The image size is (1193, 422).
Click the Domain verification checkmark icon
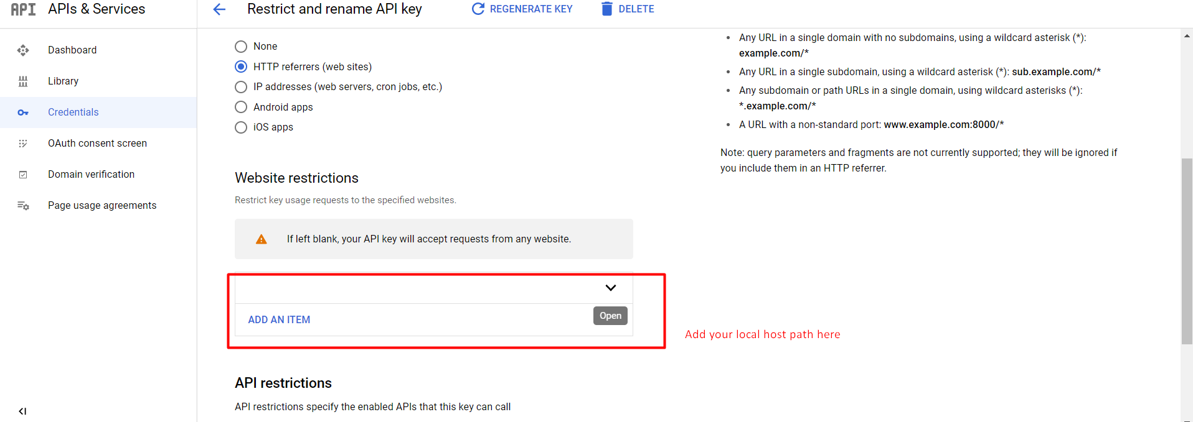click(x=23, y=174)
